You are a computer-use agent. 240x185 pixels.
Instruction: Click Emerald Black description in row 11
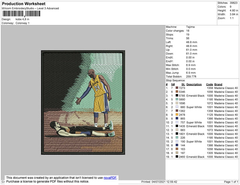click(196, 126)
